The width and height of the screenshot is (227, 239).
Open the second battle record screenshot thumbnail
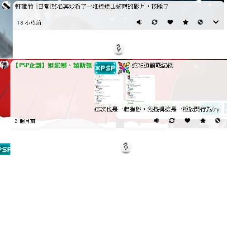coord(141,88)
